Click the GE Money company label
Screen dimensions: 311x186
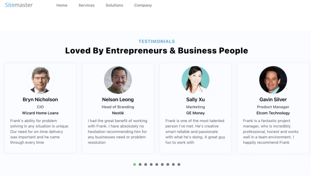(x=196, y=113)
